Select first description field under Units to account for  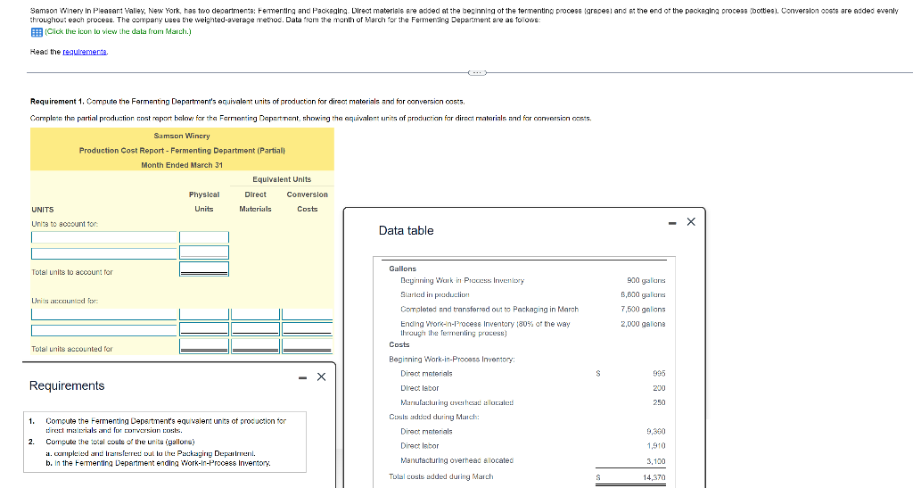(x=103, y=237)
